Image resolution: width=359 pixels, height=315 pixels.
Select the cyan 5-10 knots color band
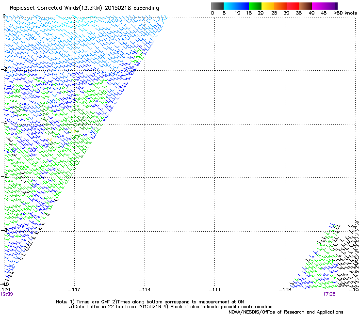[230, 6]
